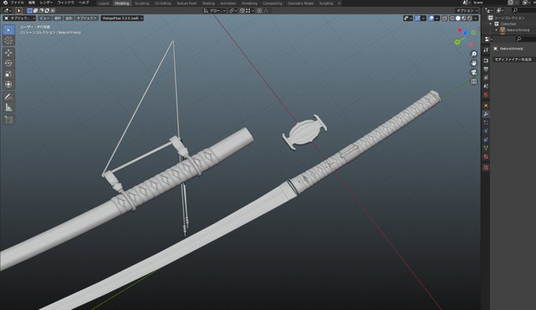Switch to Material Preview shading
This screenshot has width=536, height=310.
click(463, 18)
